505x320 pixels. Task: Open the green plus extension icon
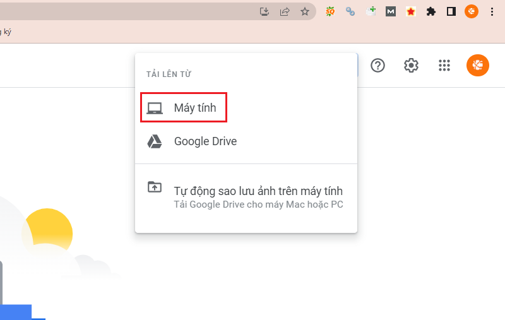(371, 11)
